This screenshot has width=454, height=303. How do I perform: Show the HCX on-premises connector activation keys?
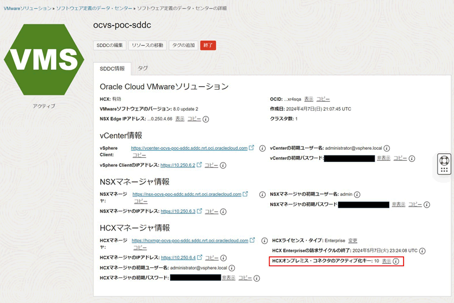tap(386, 261)
